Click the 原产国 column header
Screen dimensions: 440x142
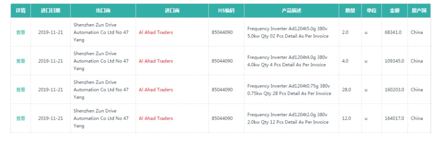point(419,11)
